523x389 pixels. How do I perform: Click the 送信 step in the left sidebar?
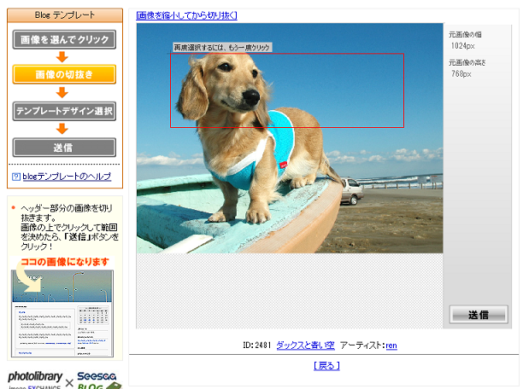pyautogui.click(x=64, y=147)
